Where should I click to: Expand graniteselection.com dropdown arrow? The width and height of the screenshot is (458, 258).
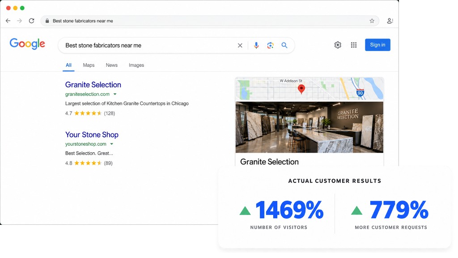[115, 94]
